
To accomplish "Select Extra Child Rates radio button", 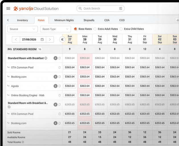I will click(x=121, y=29).
